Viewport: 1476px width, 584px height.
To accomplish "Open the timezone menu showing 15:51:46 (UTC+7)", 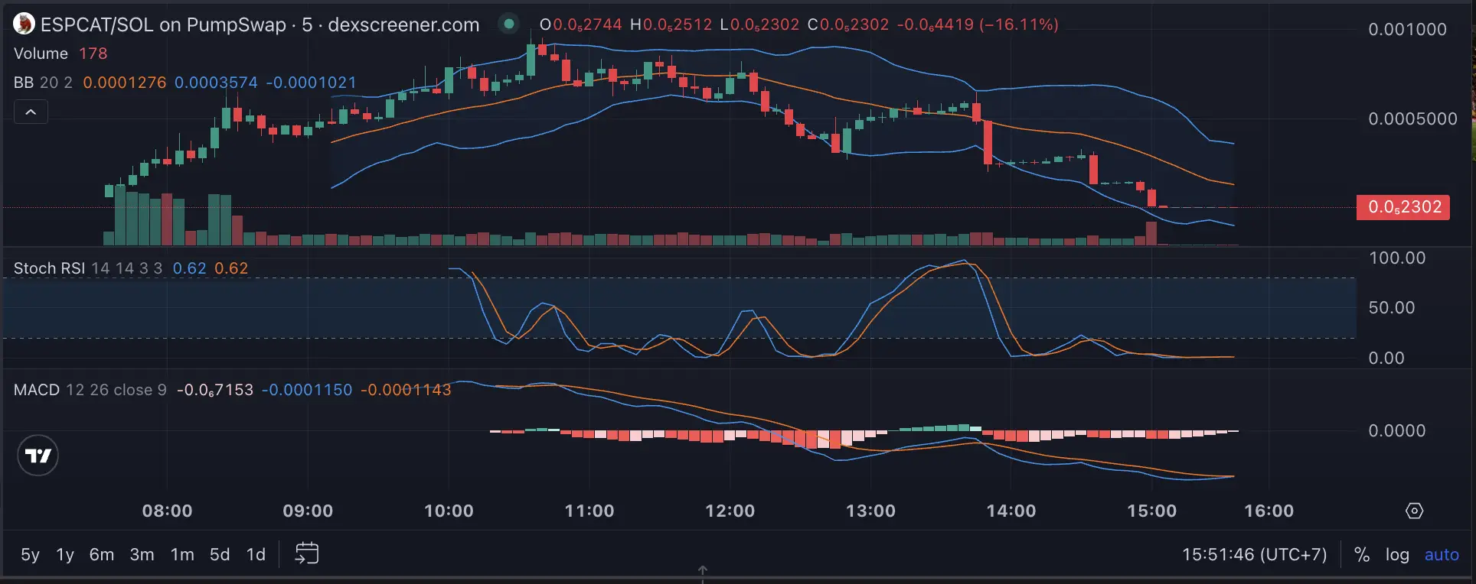I will coord(1254,554).
